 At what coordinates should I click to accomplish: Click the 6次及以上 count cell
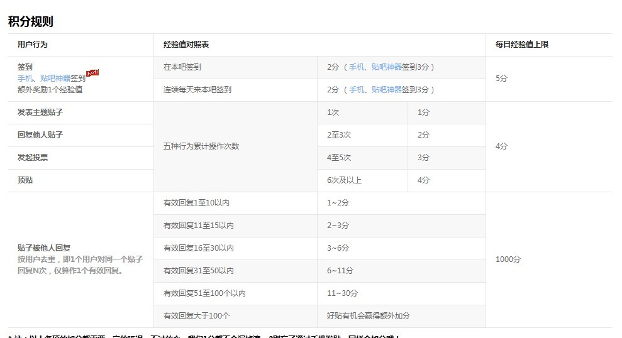click(x=362, y=180)
